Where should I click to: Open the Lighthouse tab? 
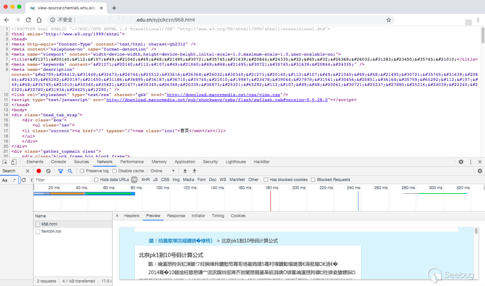coord(236,162)
